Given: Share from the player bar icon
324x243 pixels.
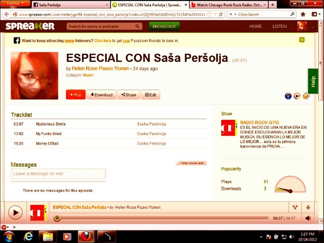Looking at the screenshot, I should coord(295,207).
